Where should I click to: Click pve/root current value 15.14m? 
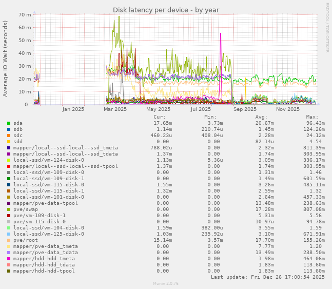click(163, 240)
